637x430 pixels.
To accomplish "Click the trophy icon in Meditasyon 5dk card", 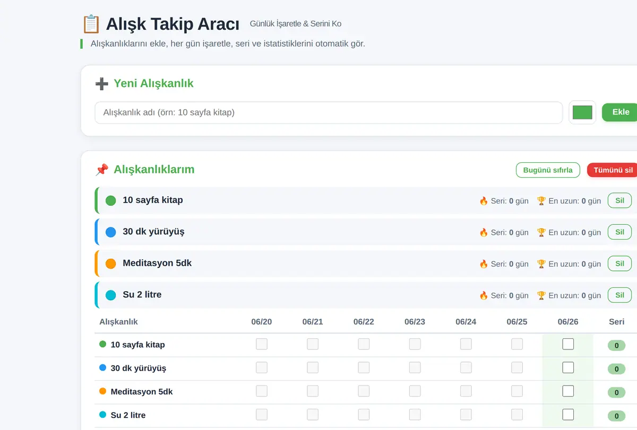I will pyautogui.click(x=541, y=264).
